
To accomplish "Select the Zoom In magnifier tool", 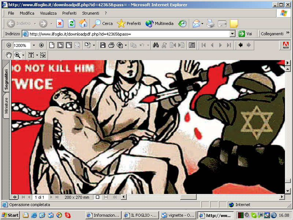I will click(x=17, y=55).
